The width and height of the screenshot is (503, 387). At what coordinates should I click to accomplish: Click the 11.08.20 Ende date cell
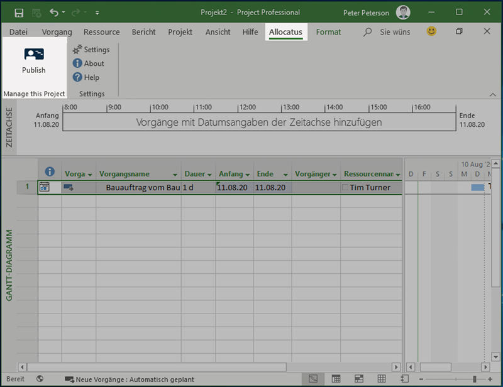pyautogui.click(x=272, y=188)
